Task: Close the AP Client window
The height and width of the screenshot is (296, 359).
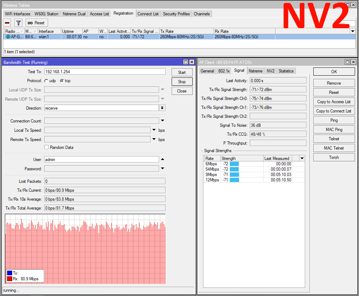Action: pyautogui.click(x=353, y=62)
